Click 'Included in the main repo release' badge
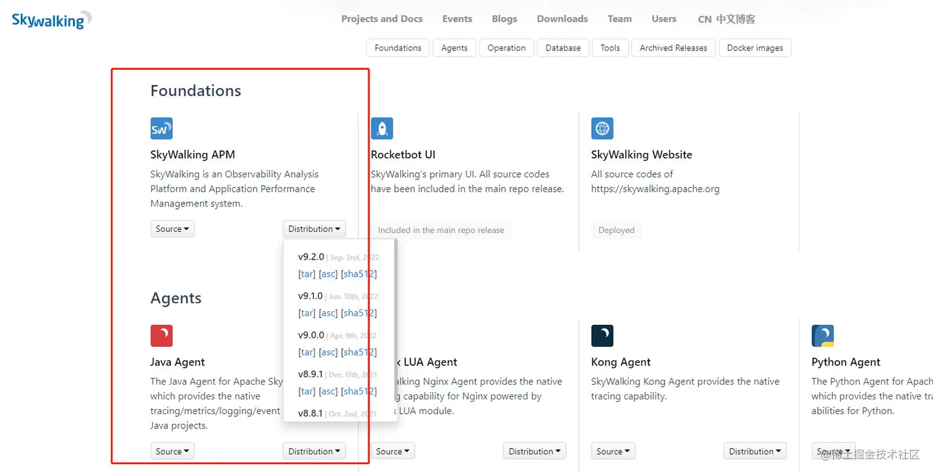 click(441, 230)
